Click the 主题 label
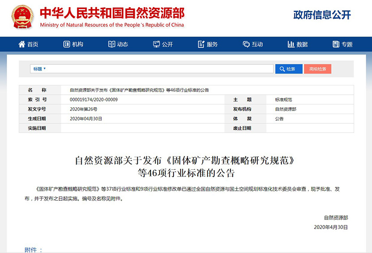The image size is (372, 253). point(242,100)
